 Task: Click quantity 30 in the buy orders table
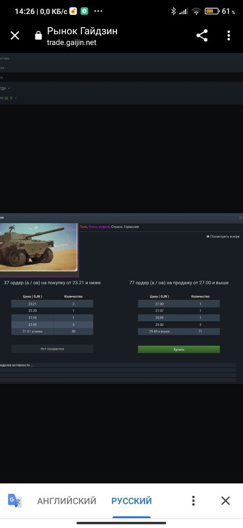73,332
